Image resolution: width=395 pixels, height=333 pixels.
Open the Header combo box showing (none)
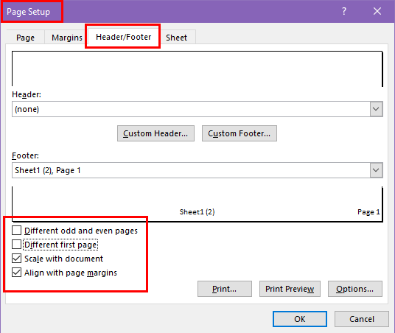(x=197, y=109)
